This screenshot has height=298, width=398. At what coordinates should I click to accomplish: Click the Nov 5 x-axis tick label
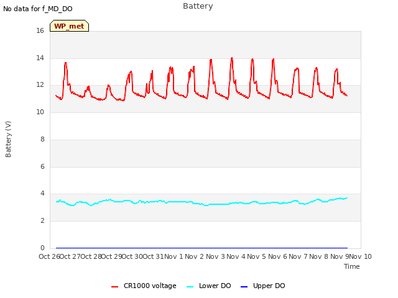[256, 256]
